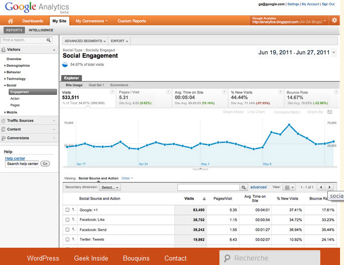Click the total visits pie chart icon
344x265 pixels.
click(x=65, y=64)
